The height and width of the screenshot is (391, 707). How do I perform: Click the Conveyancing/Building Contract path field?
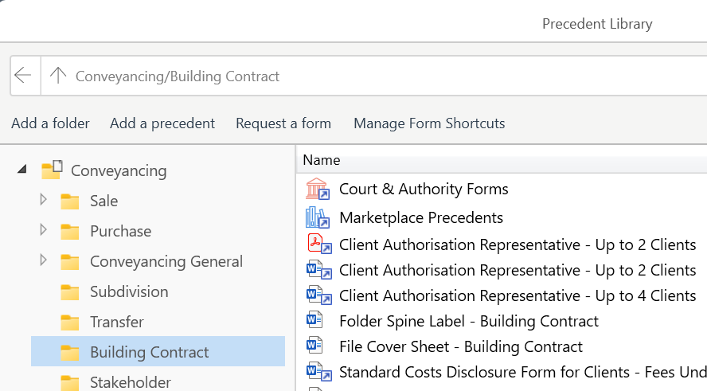point(374,76)
